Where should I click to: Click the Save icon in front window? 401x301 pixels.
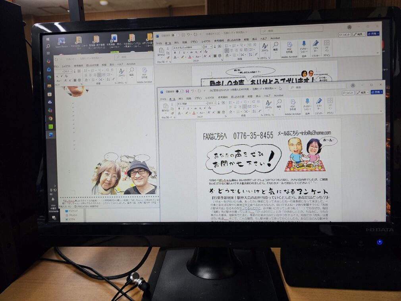click(x=187, y=91)
